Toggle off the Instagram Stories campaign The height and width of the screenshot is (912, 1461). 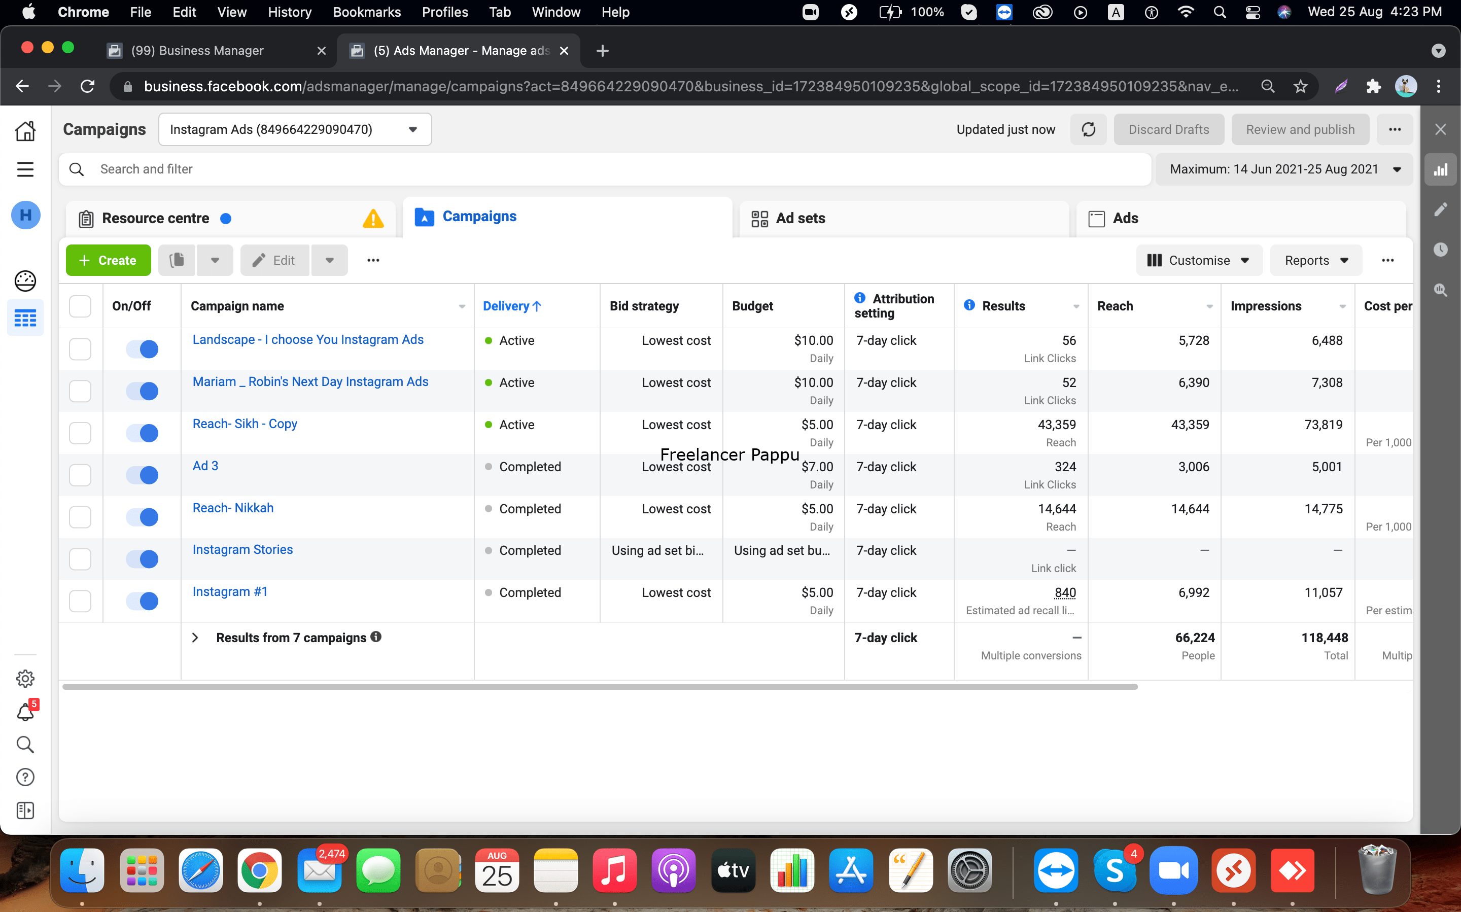143,559
